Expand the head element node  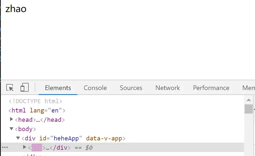[11, 119]
